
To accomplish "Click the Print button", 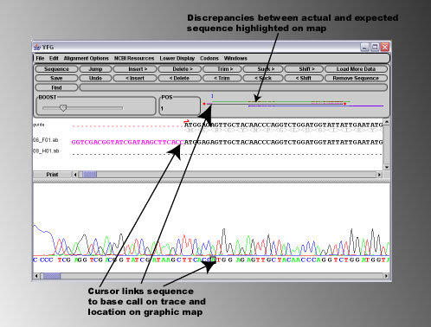I will pyautogui.click(x=52, y=175).
